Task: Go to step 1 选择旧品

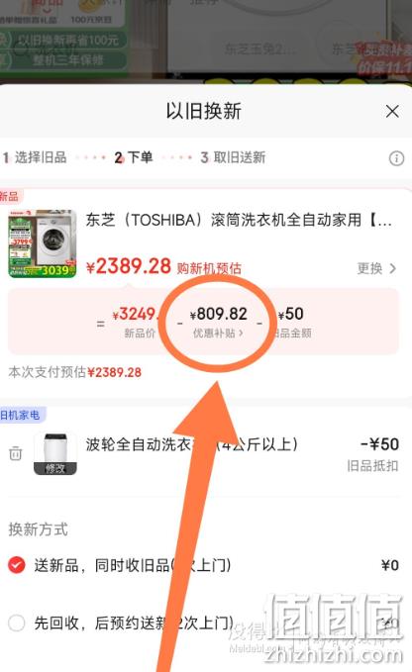Action: pyautogui.click(x=35, y=157)
